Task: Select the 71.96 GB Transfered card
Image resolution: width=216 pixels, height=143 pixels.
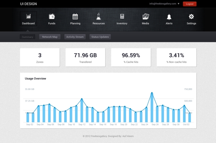Action: [x=85, y=57]
